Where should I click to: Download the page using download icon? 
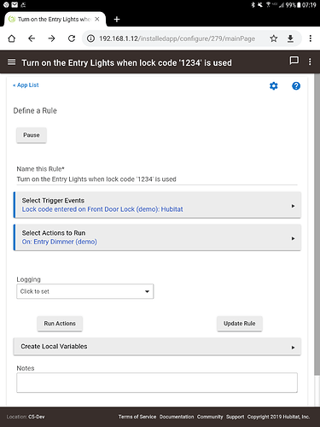[x=290, y=38]
